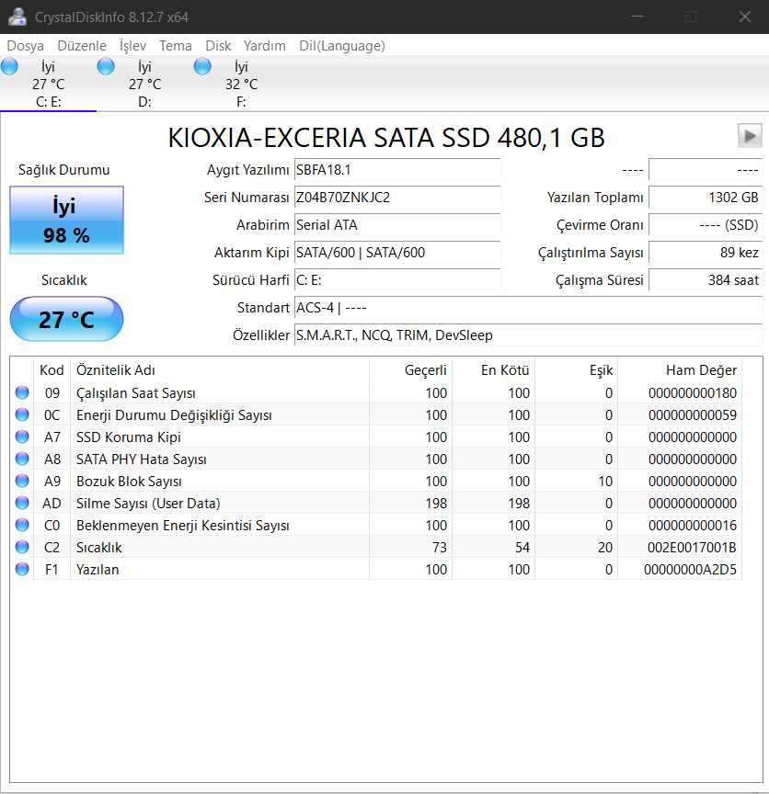The width and height of the screenshot is (769, 794).
Task: Select the SSD Koruma Kipi row
Action: tap(376, 437)
